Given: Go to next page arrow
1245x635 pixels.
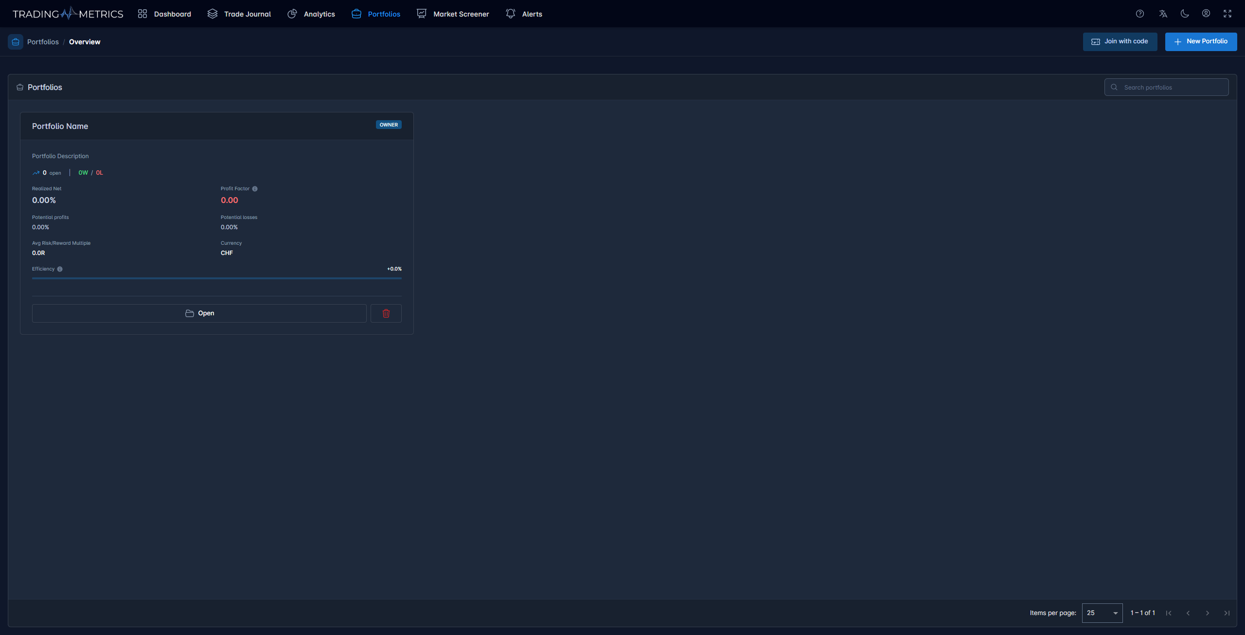Looking at the screenshot, I should 1208,613.
